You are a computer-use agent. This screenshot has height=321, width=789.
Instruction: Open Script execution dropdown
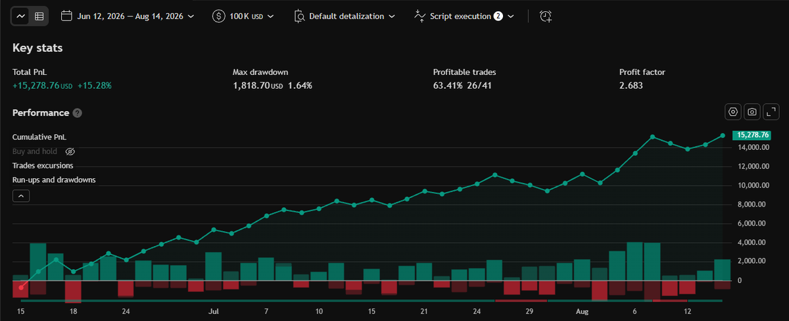click(464, 16)
